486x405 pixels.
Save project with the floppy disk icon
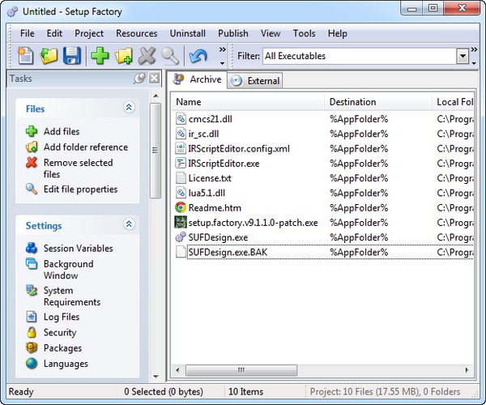(x=72, y=56)
